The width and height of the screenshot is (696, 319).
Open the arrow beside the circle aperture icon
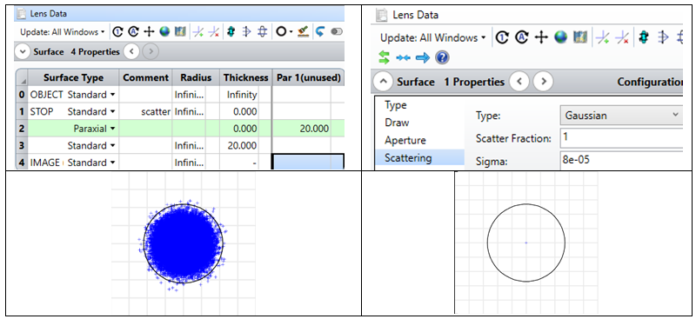(x=291, y=32)
